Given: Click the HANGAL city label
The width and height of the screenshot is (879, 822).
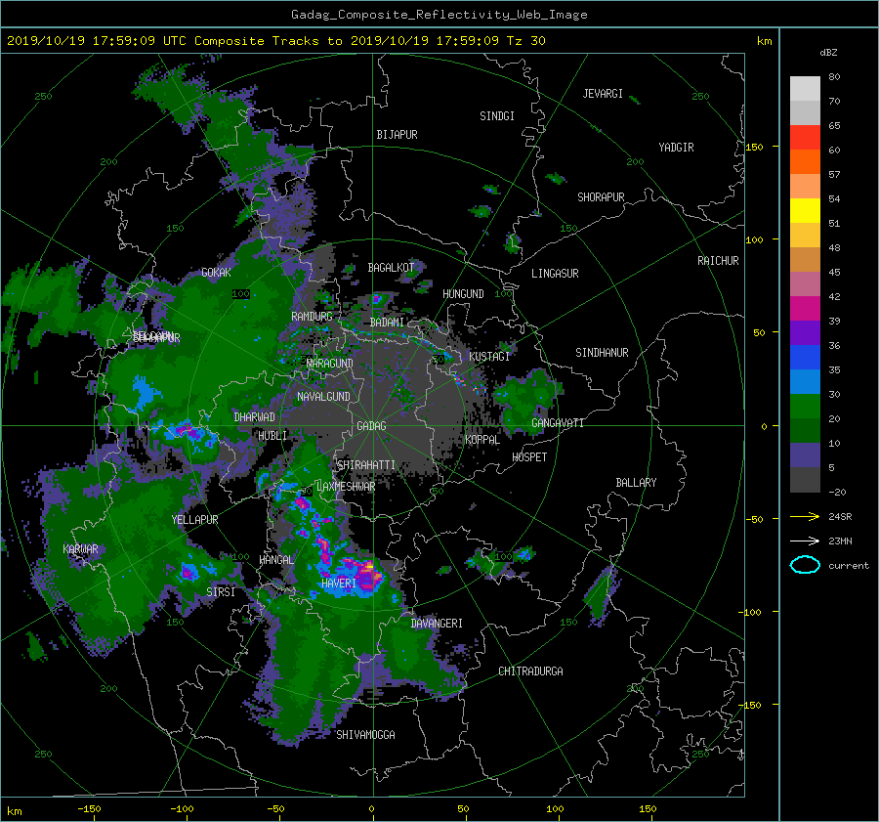Looking at the screenshot, I should (x=275, y=560).
